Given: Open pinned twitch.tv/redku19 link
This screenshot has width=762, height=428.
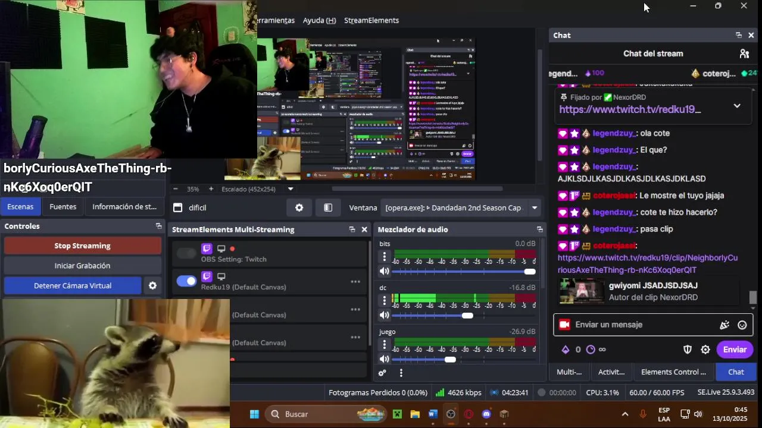Looking at the screenshot, I should coord(630,109).
